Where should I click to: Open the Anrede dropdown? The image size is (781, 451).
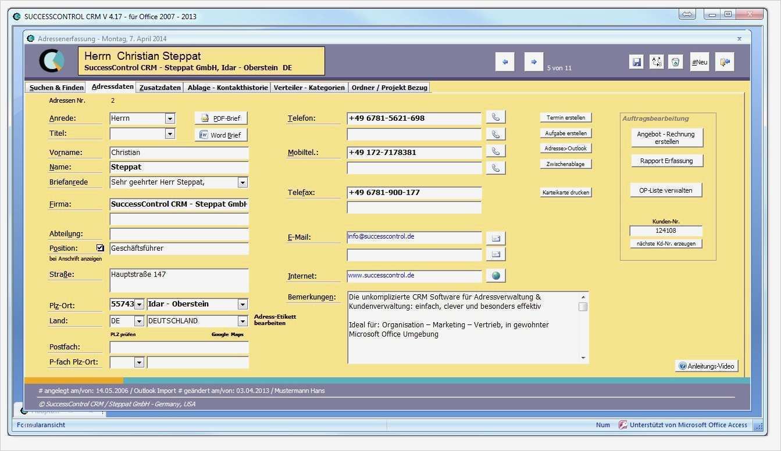pos(169,118)
